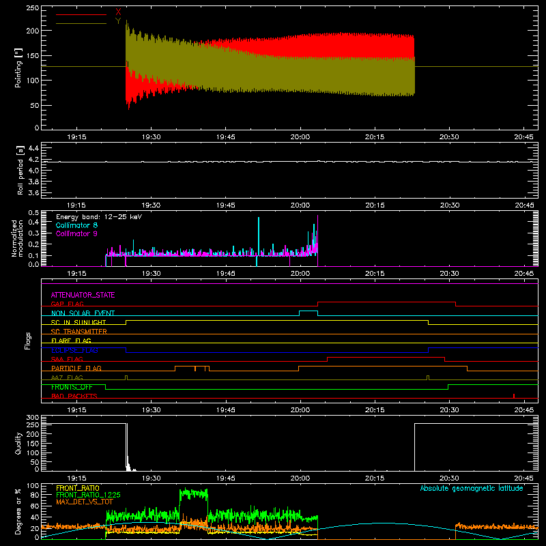Click the raised NON_SOLAR_EVENT step near 20:00
Screen dimensions: 546x546
pyautogui.click(x=308, y=311)
